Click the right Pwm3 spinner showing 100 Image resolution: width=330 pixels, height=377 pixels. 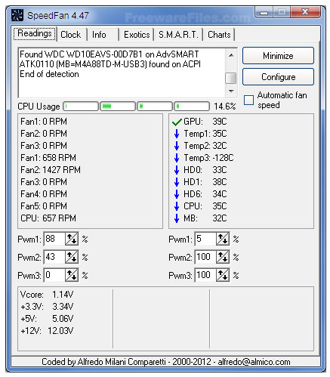pos(223,275)
